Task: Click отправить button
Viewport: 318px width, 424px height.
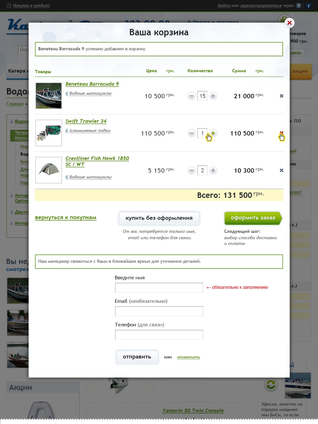Action: pos(137,357)
